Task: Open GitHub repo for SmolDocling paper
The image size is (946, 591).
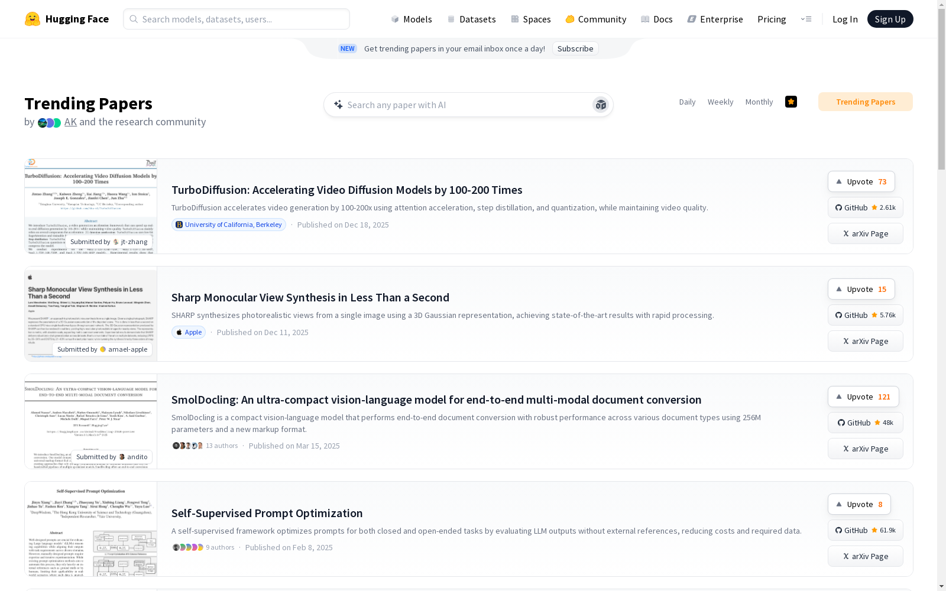Action: 865,423
